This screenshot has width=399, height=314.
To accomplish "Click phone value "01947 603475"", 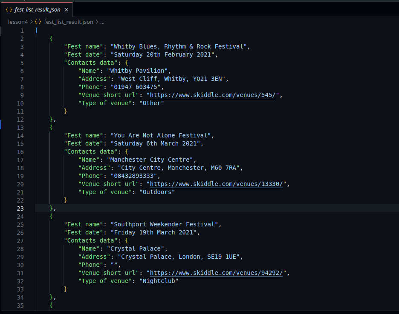I will (136, 87).
